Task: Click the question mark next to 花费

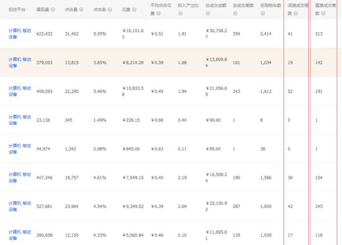Action: click(x=134, y=9)
